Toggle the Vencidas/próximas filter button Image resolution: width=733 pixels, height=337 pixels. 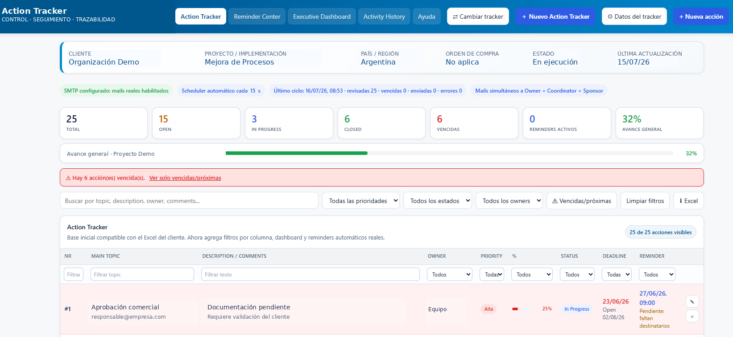(582, 201)
